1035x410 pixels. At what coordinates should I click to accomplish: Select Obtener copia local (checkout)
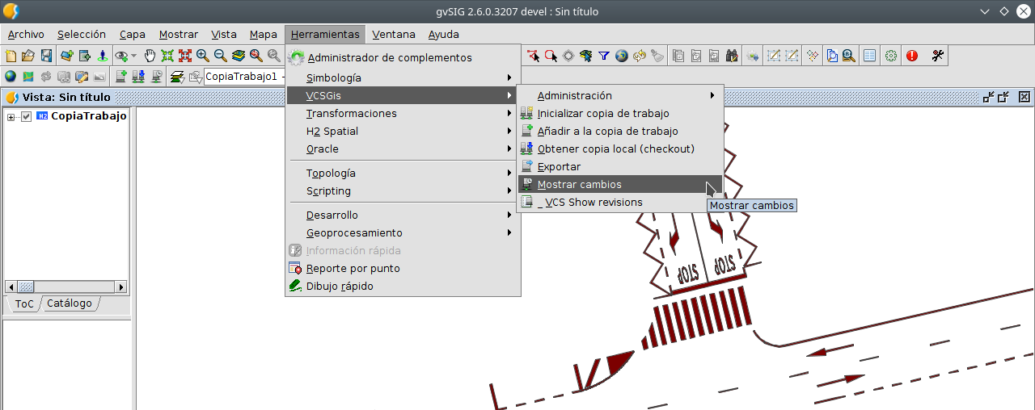pyautogui.click(x=620, y=149)
